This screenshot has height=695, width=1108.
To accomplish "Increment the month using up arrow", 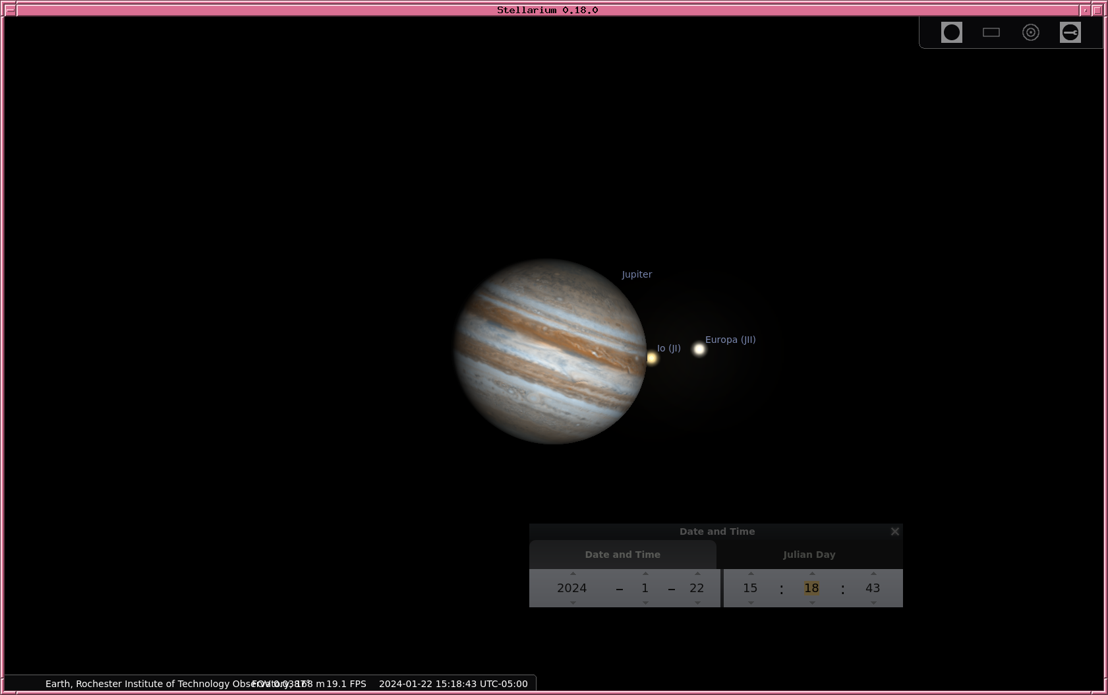I will (645, 574).
